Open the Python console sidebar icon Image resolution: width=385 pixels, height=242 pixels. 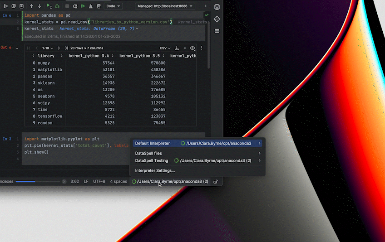(217, 19)
